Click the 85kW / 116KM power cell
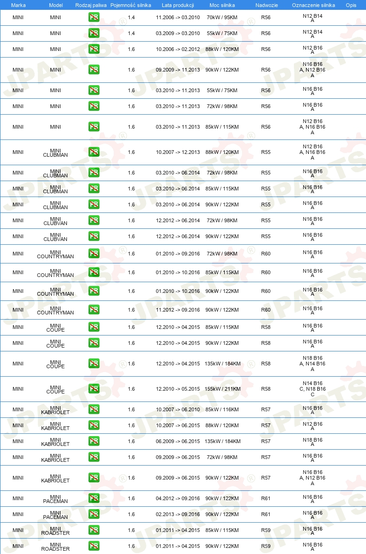This screenshot has width=366, height=554. [x=222, y=409]
